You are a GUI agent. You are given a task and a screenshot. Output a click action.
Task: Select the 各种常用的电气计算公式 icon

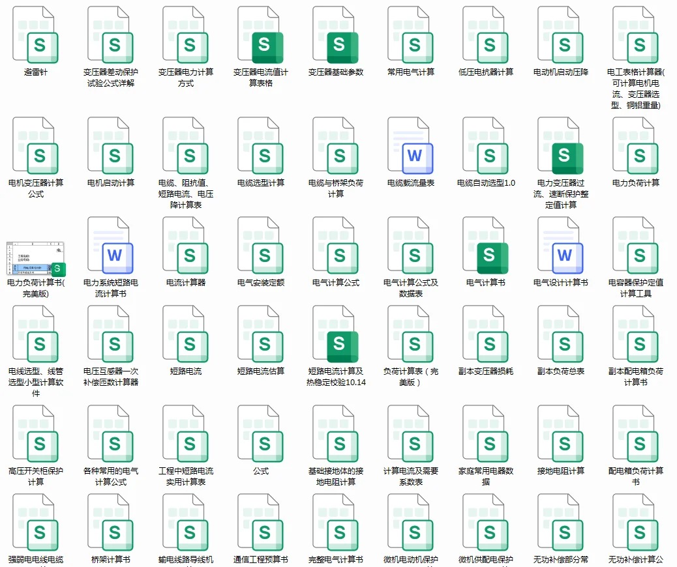click(110, 434)
